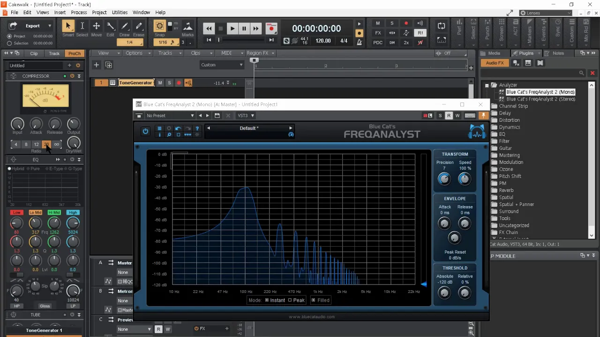Toggle the global Mute M button
The height and width of the screenshot is (337, 600).
click(x=378, y=23)
